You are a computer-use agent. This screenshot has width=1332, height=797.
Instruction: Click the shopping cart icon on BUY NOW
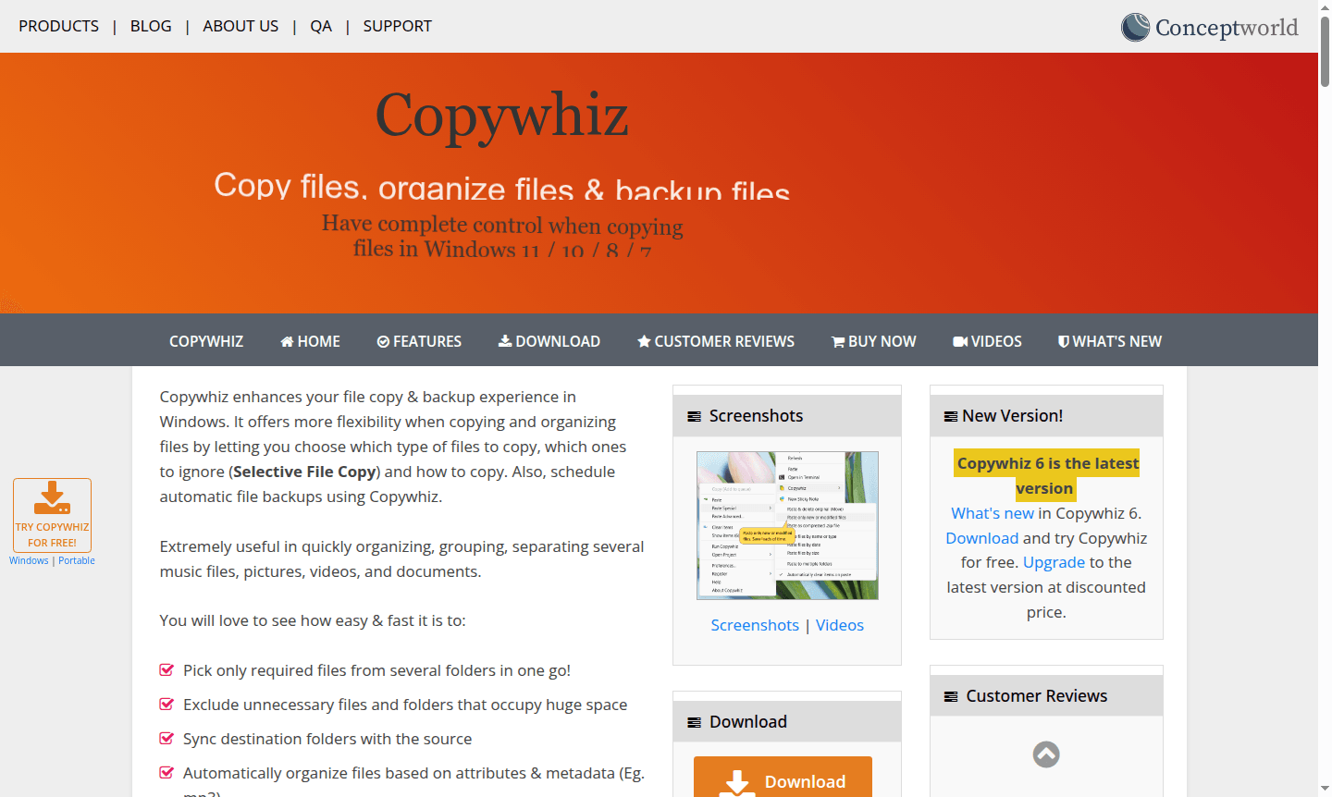tap(838, 341)
